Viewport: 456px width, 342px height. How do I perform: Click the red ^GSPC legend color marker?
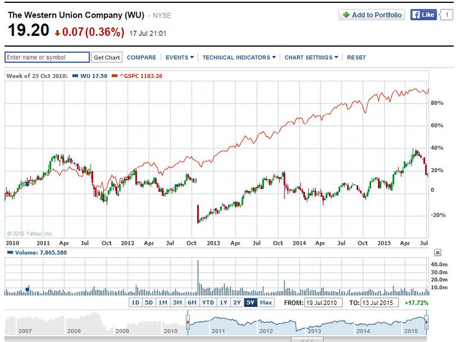click(115, 76)
